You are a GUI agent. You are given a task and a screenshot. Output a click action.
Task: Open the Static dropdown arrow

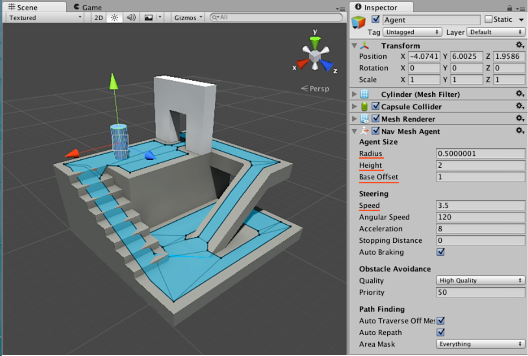(522, 20)
